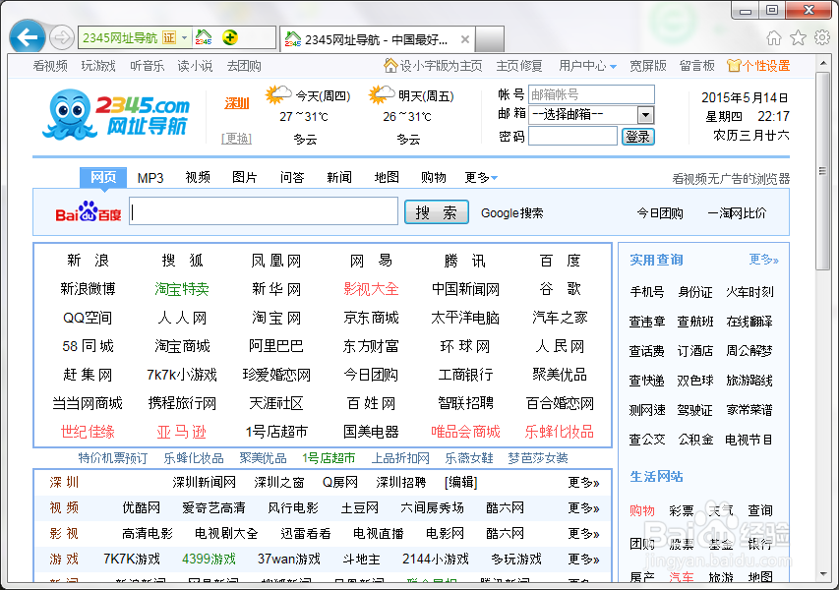Click 实用查询 更多» link
This screenshot has width=839, height=590.
pyautogui.click(x=763, y=260)
